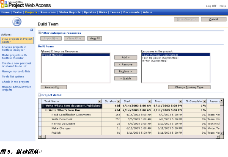The width and height of the screenshot is (228, 157).
Task: Open the Task Name column dropdown
Action: pyautogui.click(x=99, y=101)
